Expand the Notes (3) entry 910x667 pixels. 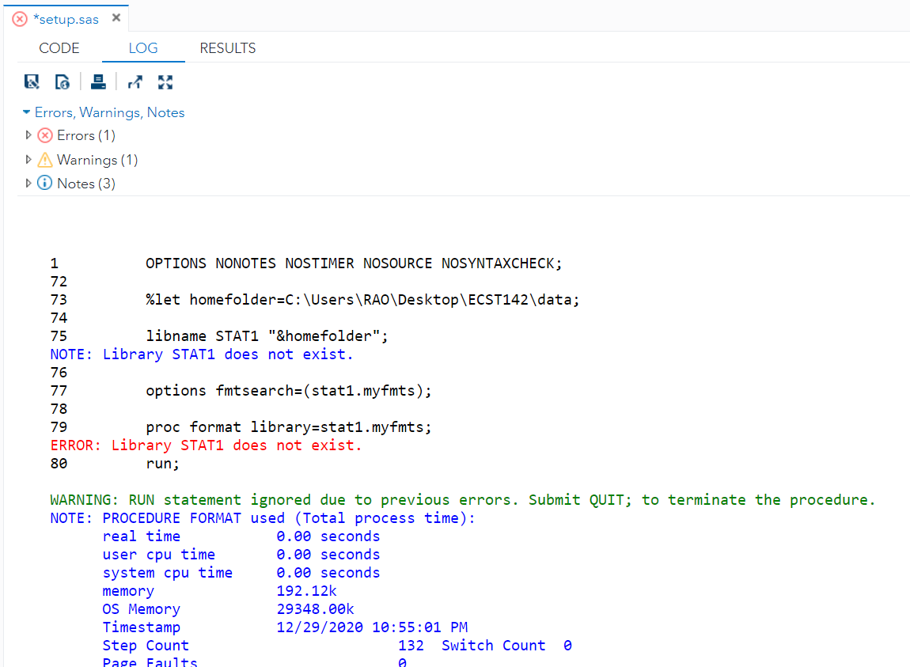tap(28, 183)
